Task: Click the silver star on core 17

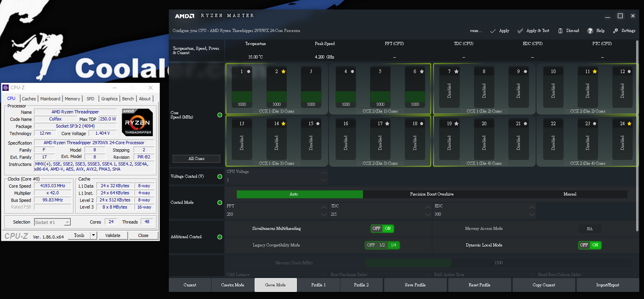Action: coord(387,124)
